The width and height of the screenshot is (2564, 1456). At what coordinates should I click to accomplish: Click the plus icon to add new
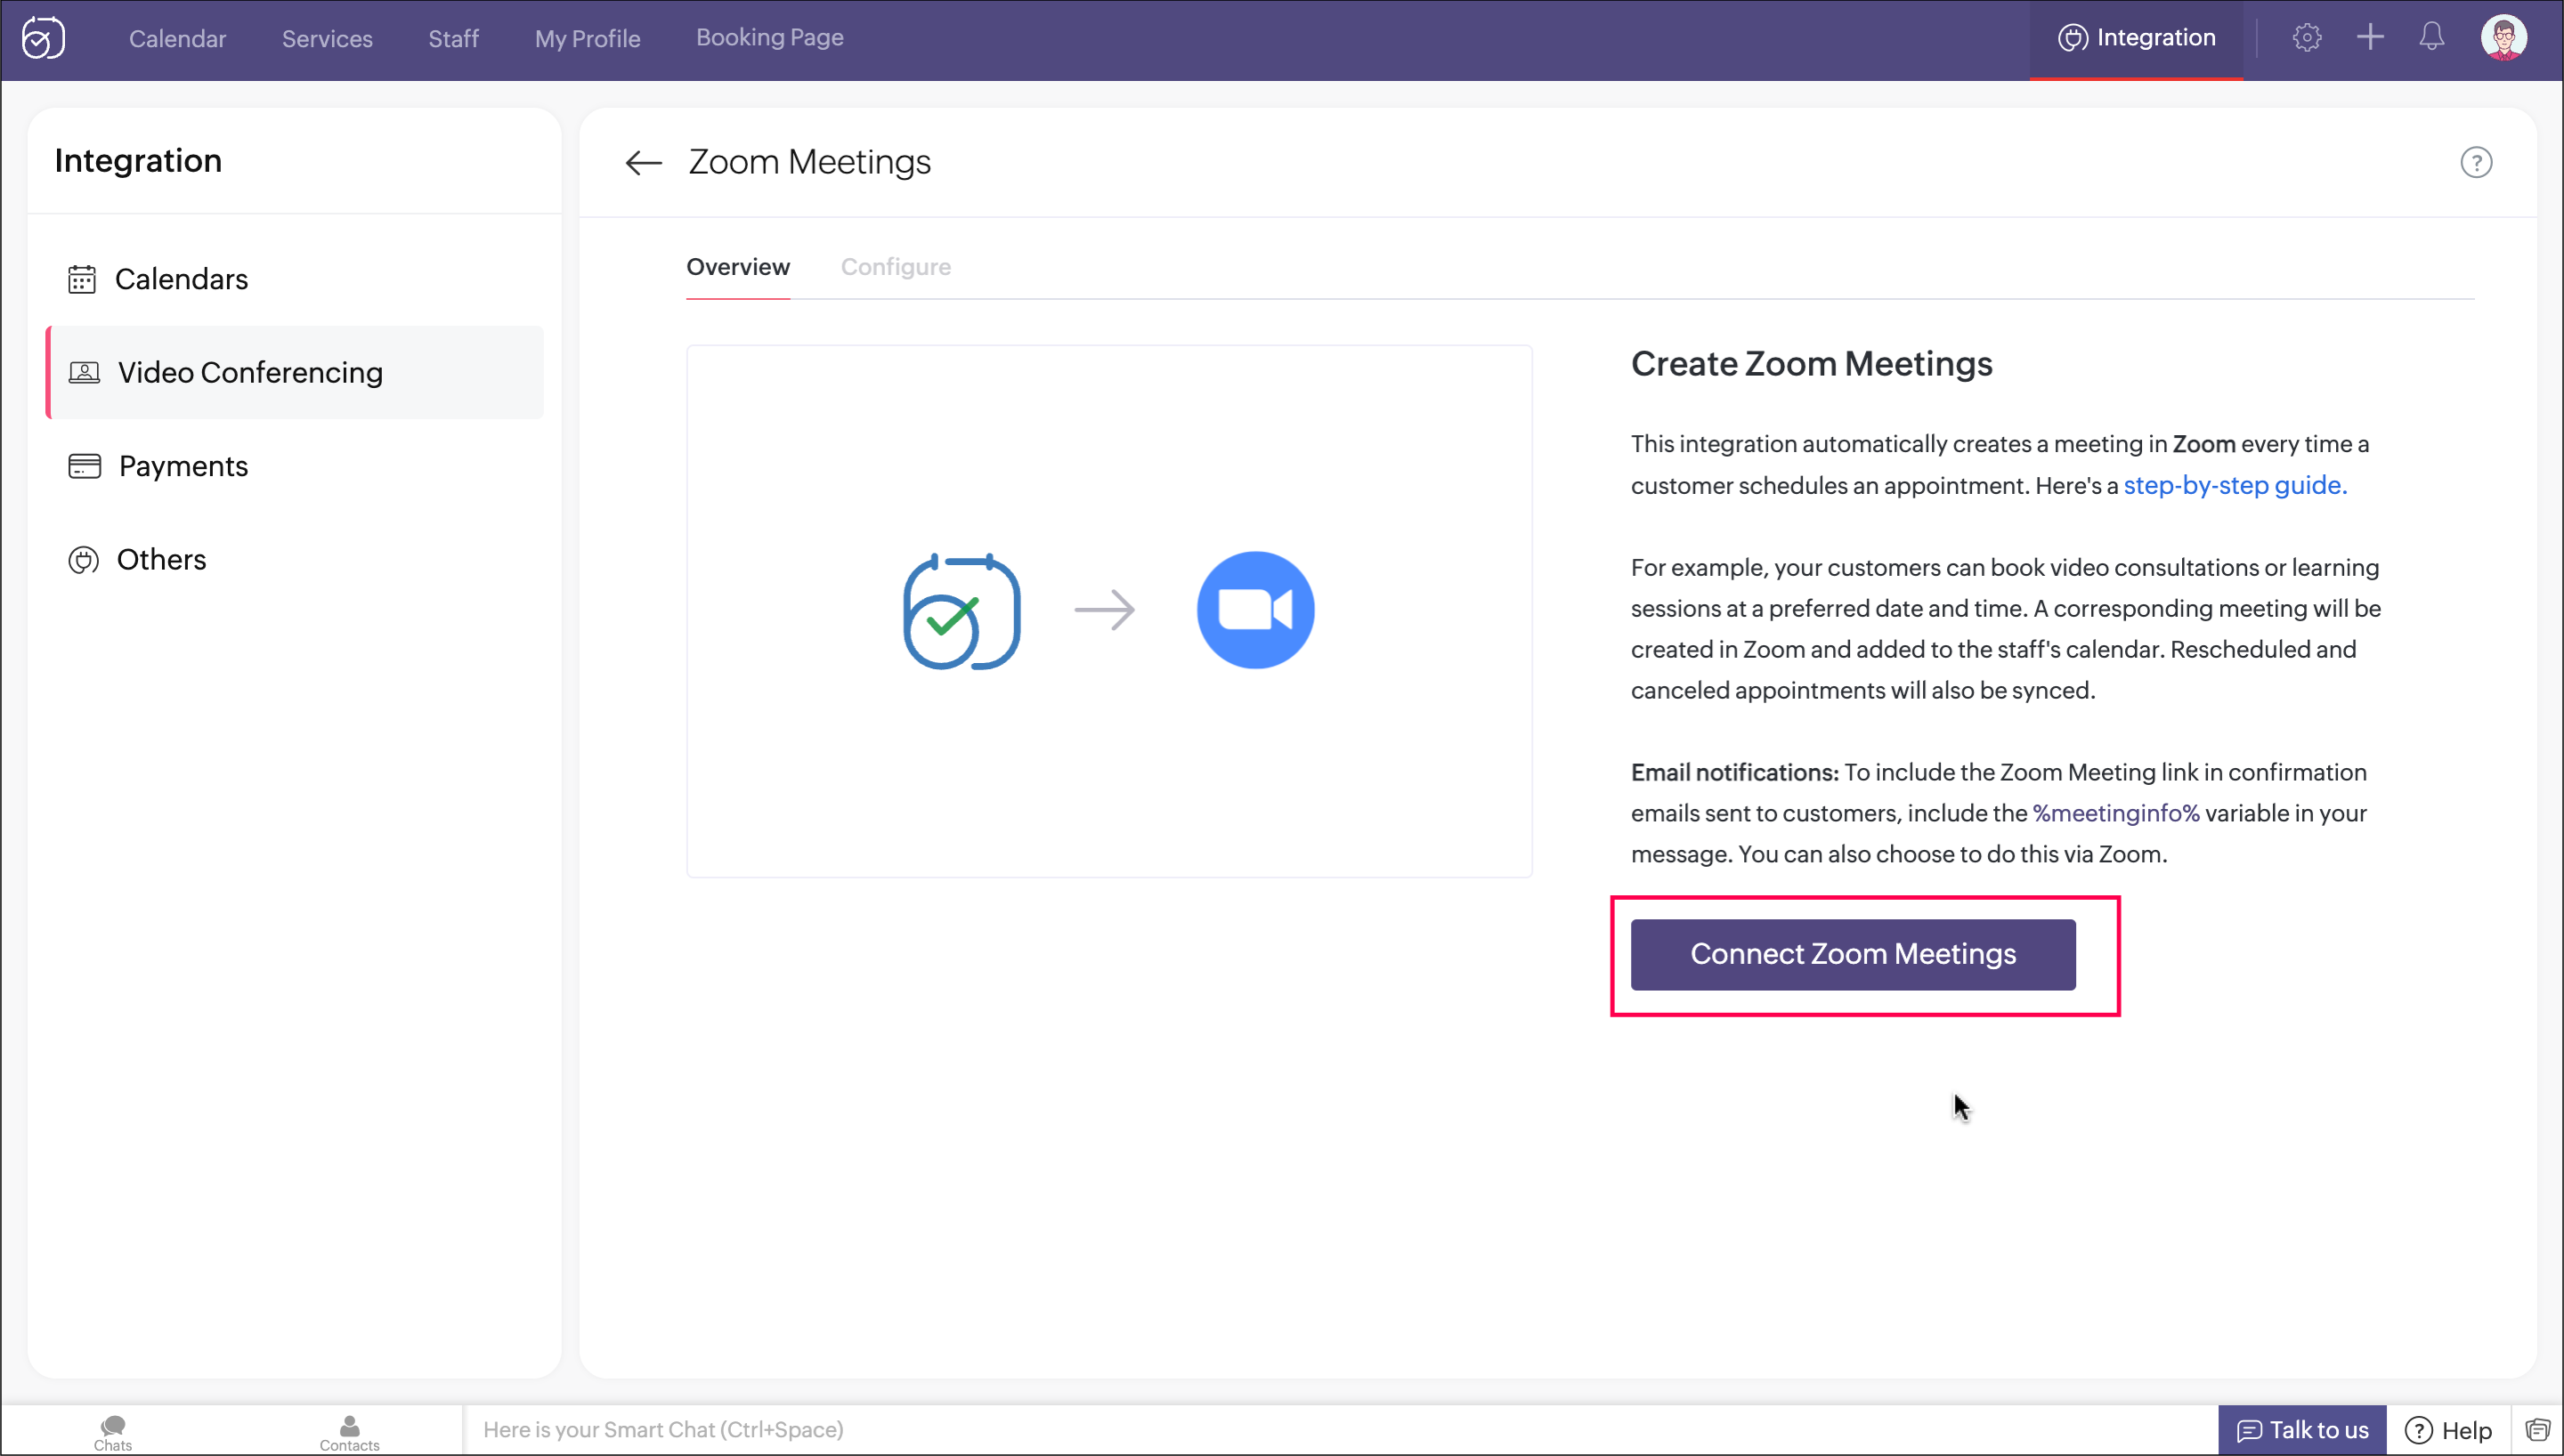coord(2369,37)
